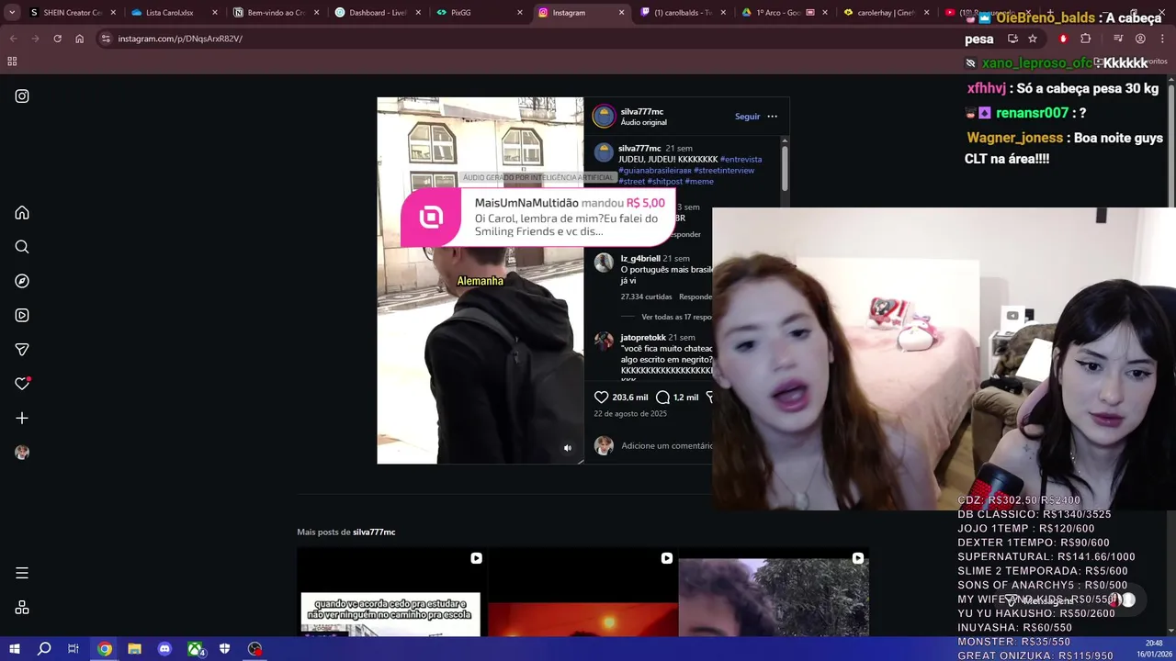The width and height of the screenshot is (1176, 661).
Task: Open the #streetinterview hashtag link
Action: click(724, 170)
